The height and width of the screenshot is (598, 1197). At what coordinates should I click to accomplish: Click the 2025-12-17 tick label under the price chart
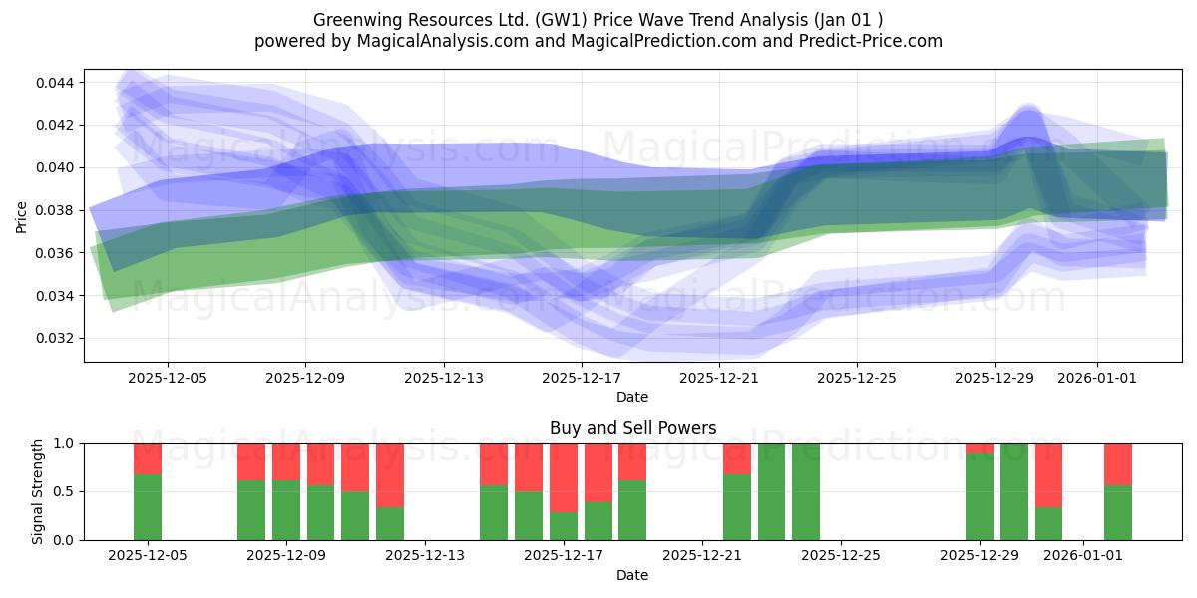582,378
